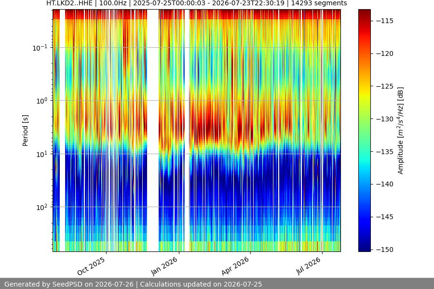Screen dimensions: 434x289
Task: Click the 10¹ period tick label
Action: tap(41, 154)
